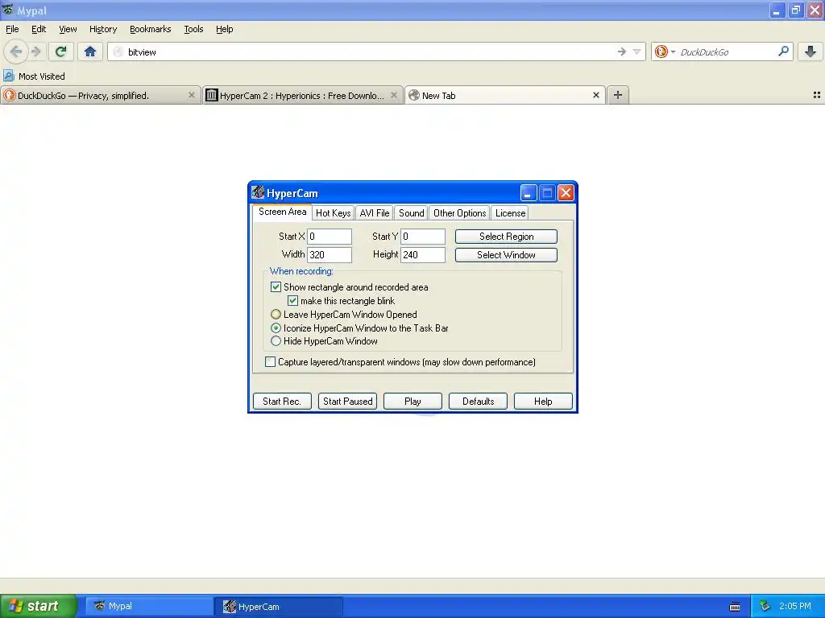The height and width of the screenshot is (618, 825).
Task: Open a new tab with plus button
Action: coord(618,95)
